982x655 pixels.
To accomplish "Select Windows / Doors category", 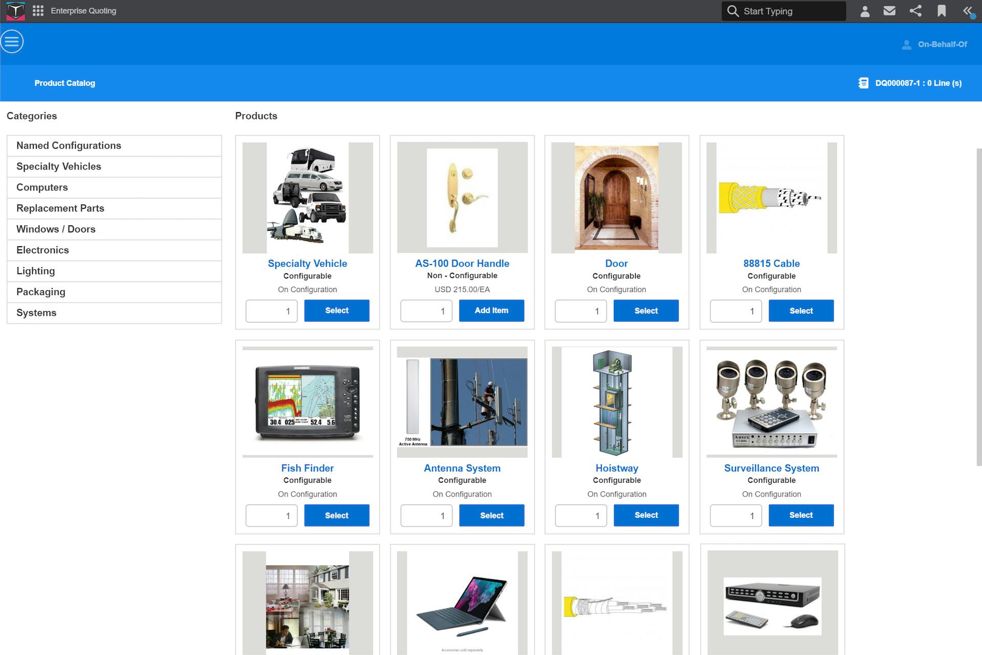I will [114, 229].
